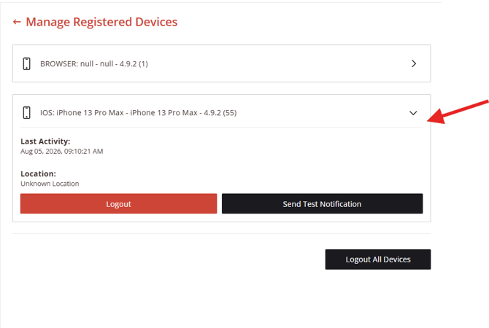
Task: Click the Unknown Location text
Action: [x=50, y=184]
